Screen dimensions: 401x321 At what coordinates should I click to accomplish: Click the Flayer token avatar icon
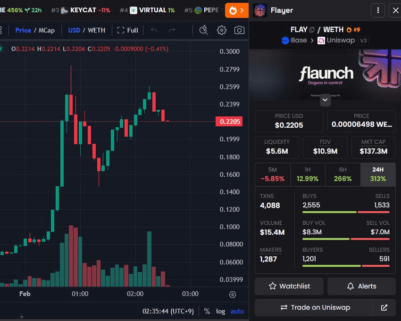[x=260, y=10]
